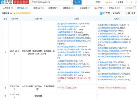Open the 0.7458% company link in 变更前
The height and width of the screenshot is (100, 137).
click(x=67, y=30)
